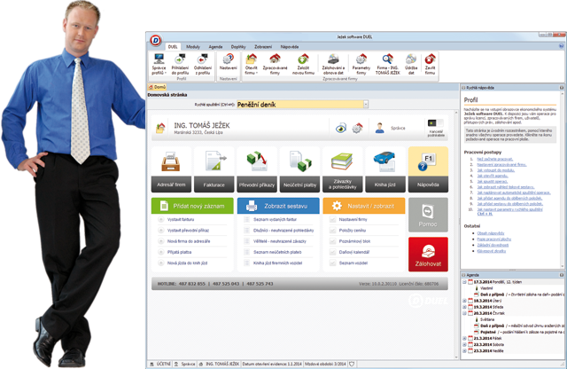The width and height of the screenshot is (567, 369).
Task: Open the Rychlé spuštění dropdown arrow
Action: point(365,104)
